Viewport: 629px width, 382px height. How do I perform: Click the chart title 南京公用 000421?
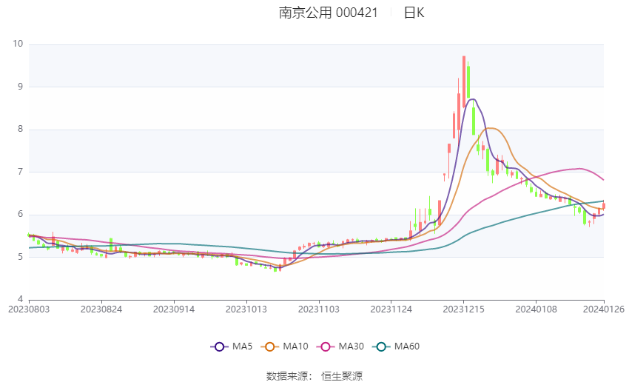pyautogui.click(x=328, y=13)
